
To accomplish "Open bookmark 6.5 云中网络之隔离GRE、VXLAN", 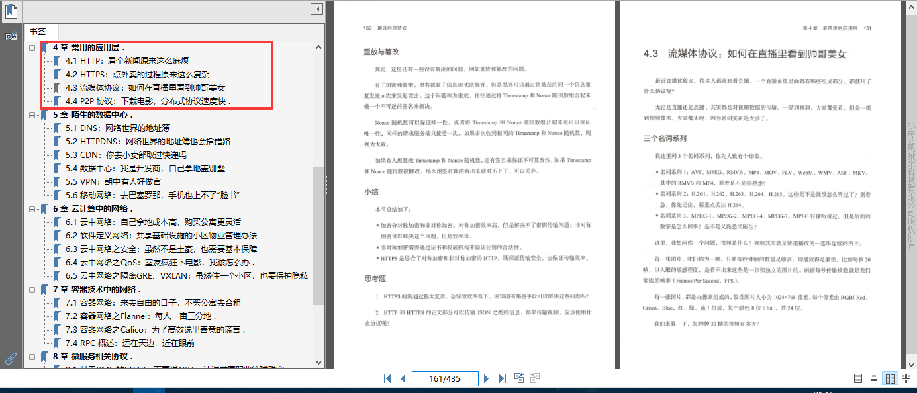I will coord(187,276).
